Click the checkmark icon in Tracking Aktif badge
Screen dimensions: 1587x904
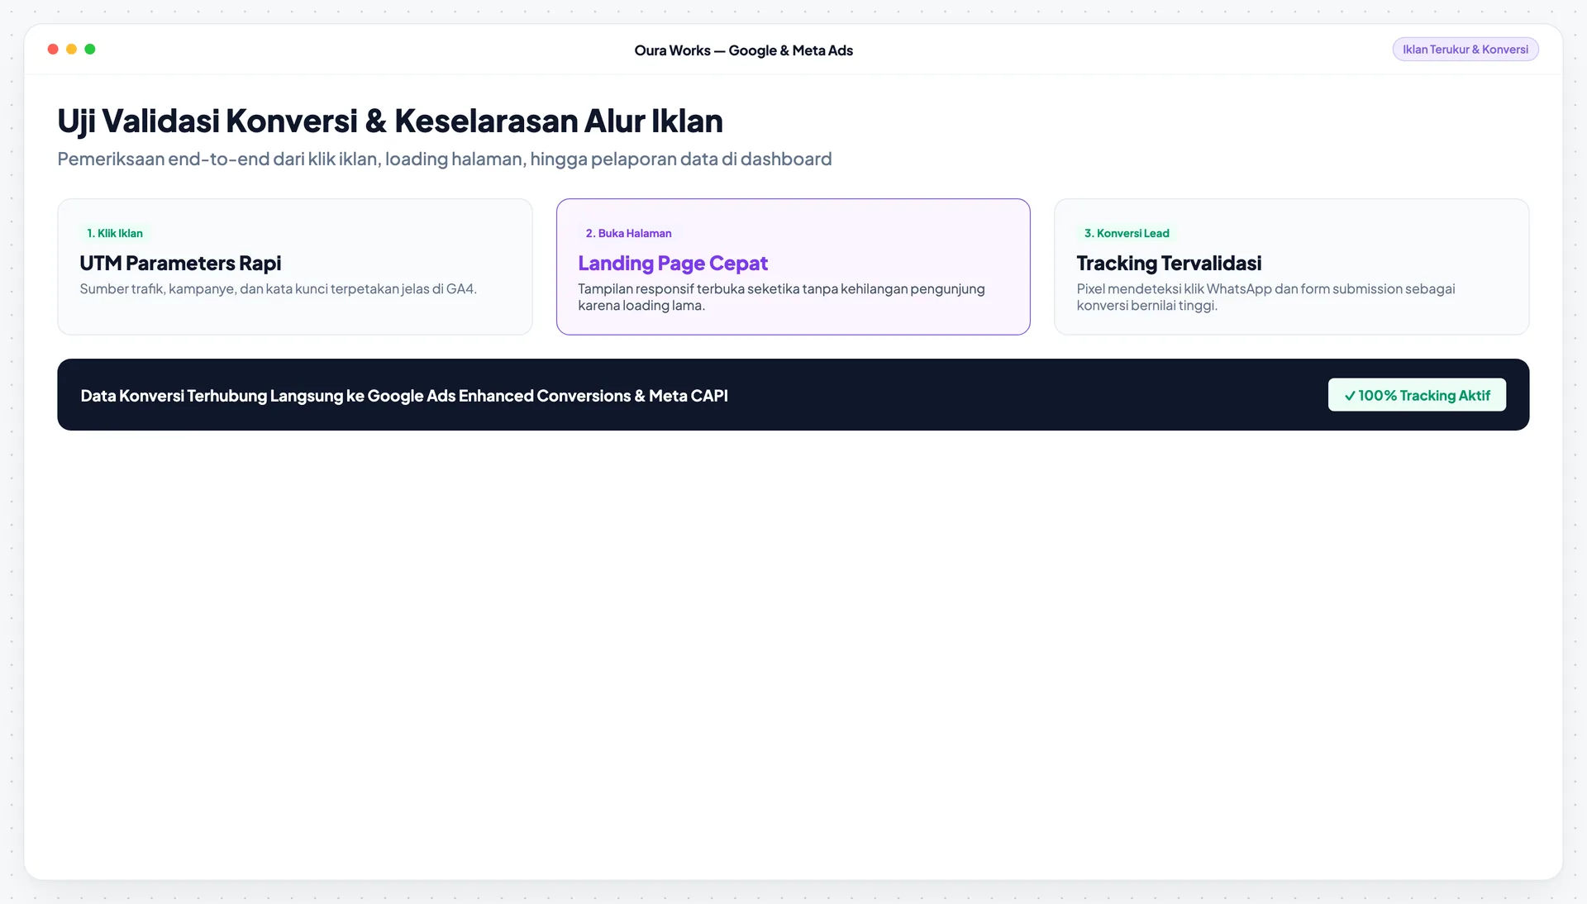(x=1350, y=396)
